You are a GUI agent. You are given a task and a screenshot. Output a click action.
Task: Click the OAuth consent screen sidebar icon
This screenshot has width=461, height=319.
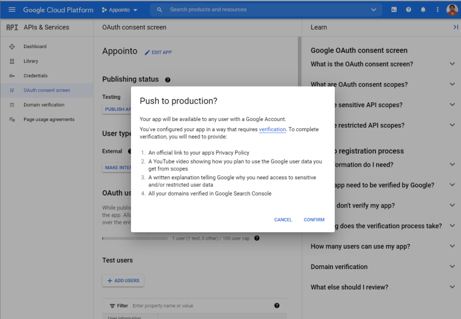[x=12, y=90]
